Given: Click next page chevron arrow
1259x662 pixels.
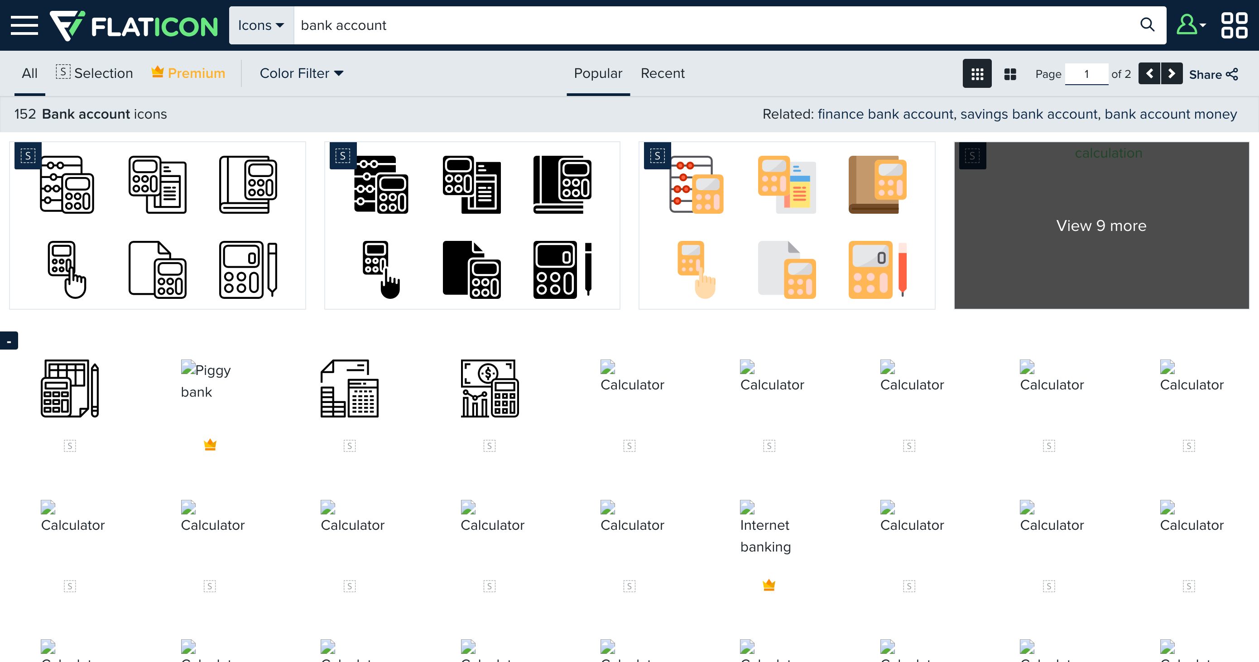Looking at the screenshot, I should click(x=1172, y=73).
